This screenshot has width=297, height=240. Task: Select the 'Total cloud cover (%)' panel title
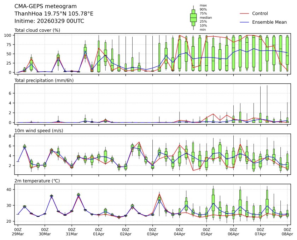pos(37,30)
